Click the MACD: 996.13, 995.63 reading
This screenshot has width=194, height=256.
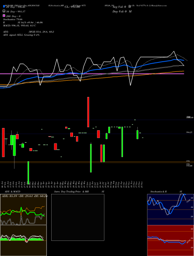[20, 26]
